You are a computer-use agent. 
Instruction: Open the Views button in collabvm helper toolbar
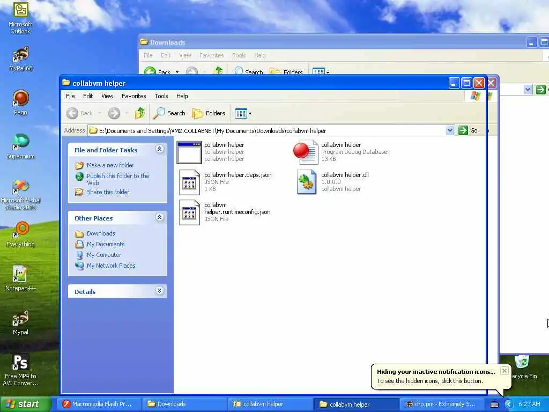click(x=243, y=113)
